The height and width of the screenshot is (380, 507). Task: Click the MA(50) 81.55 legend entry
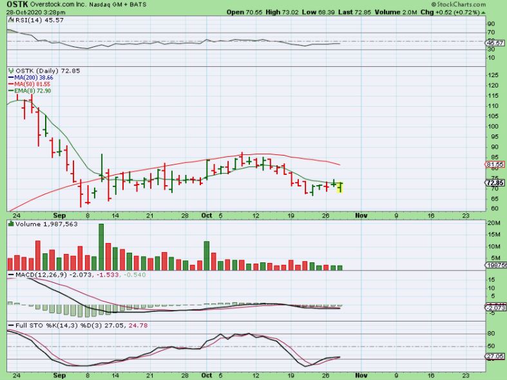pos(30,84)
